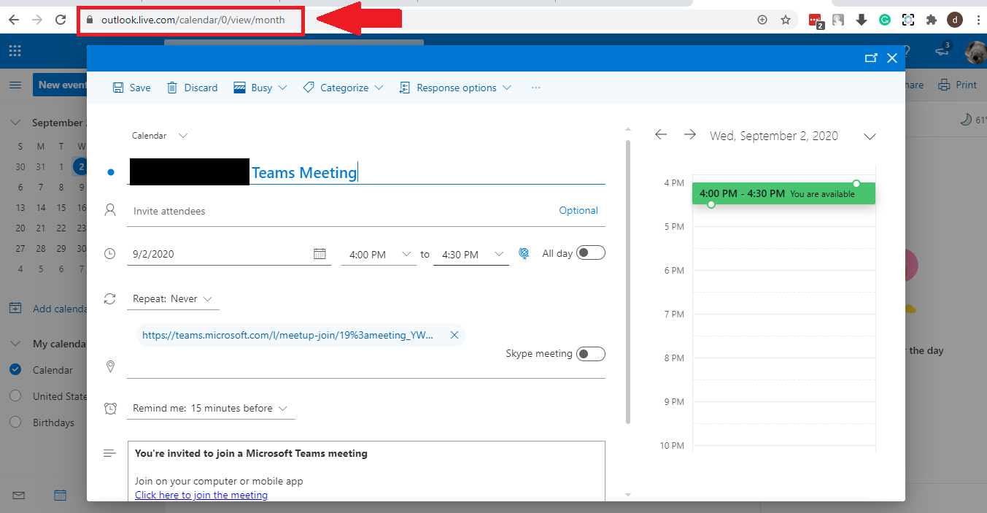This screenshot has height=513, width=987.
Task: Open Chrome menu three dots
Action: [978, 20]
